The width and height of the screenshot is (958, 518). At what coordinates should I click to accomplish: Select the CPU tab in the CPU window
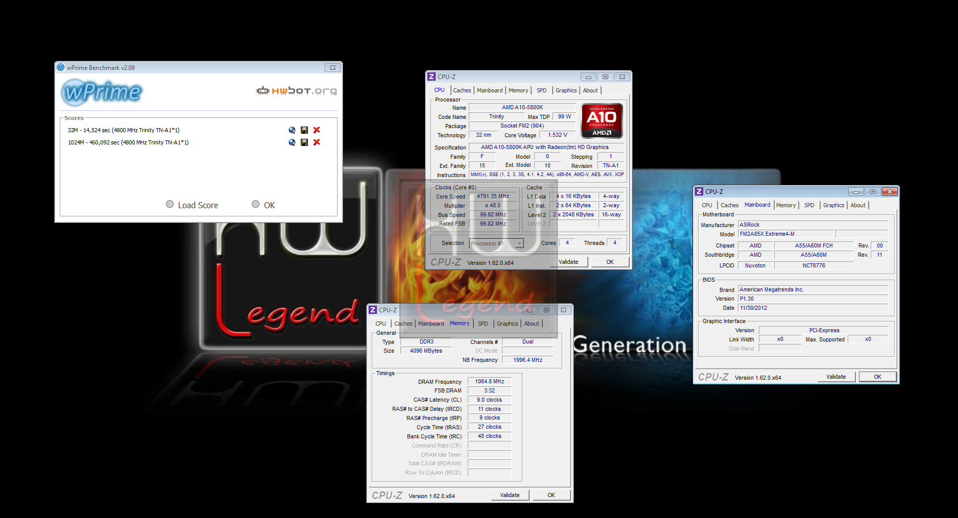440,90
